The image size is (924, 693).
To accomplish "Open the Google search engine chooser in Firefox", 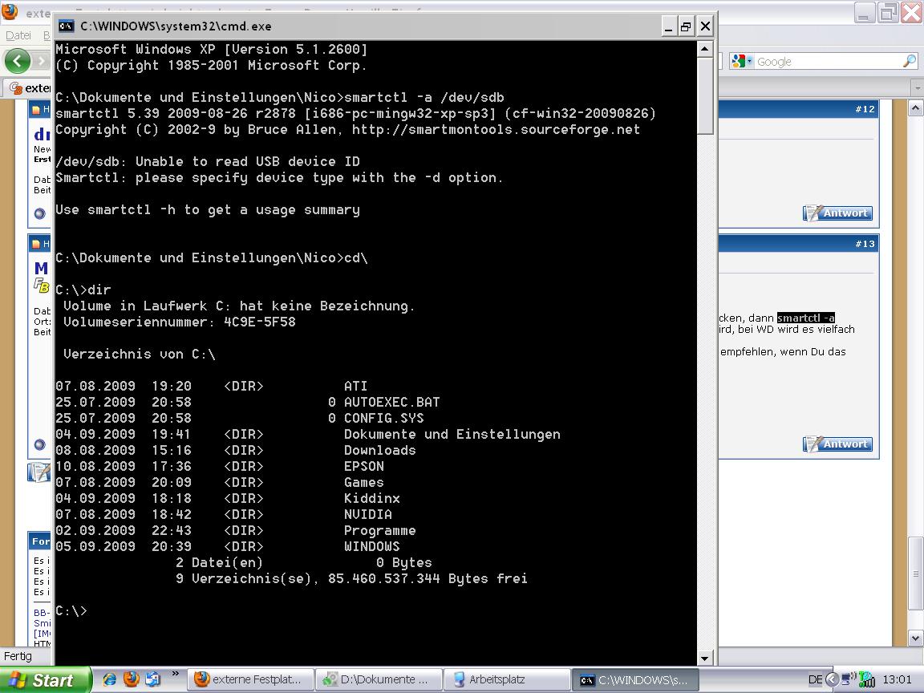I will pyautogui.click(x=741, y=61).
